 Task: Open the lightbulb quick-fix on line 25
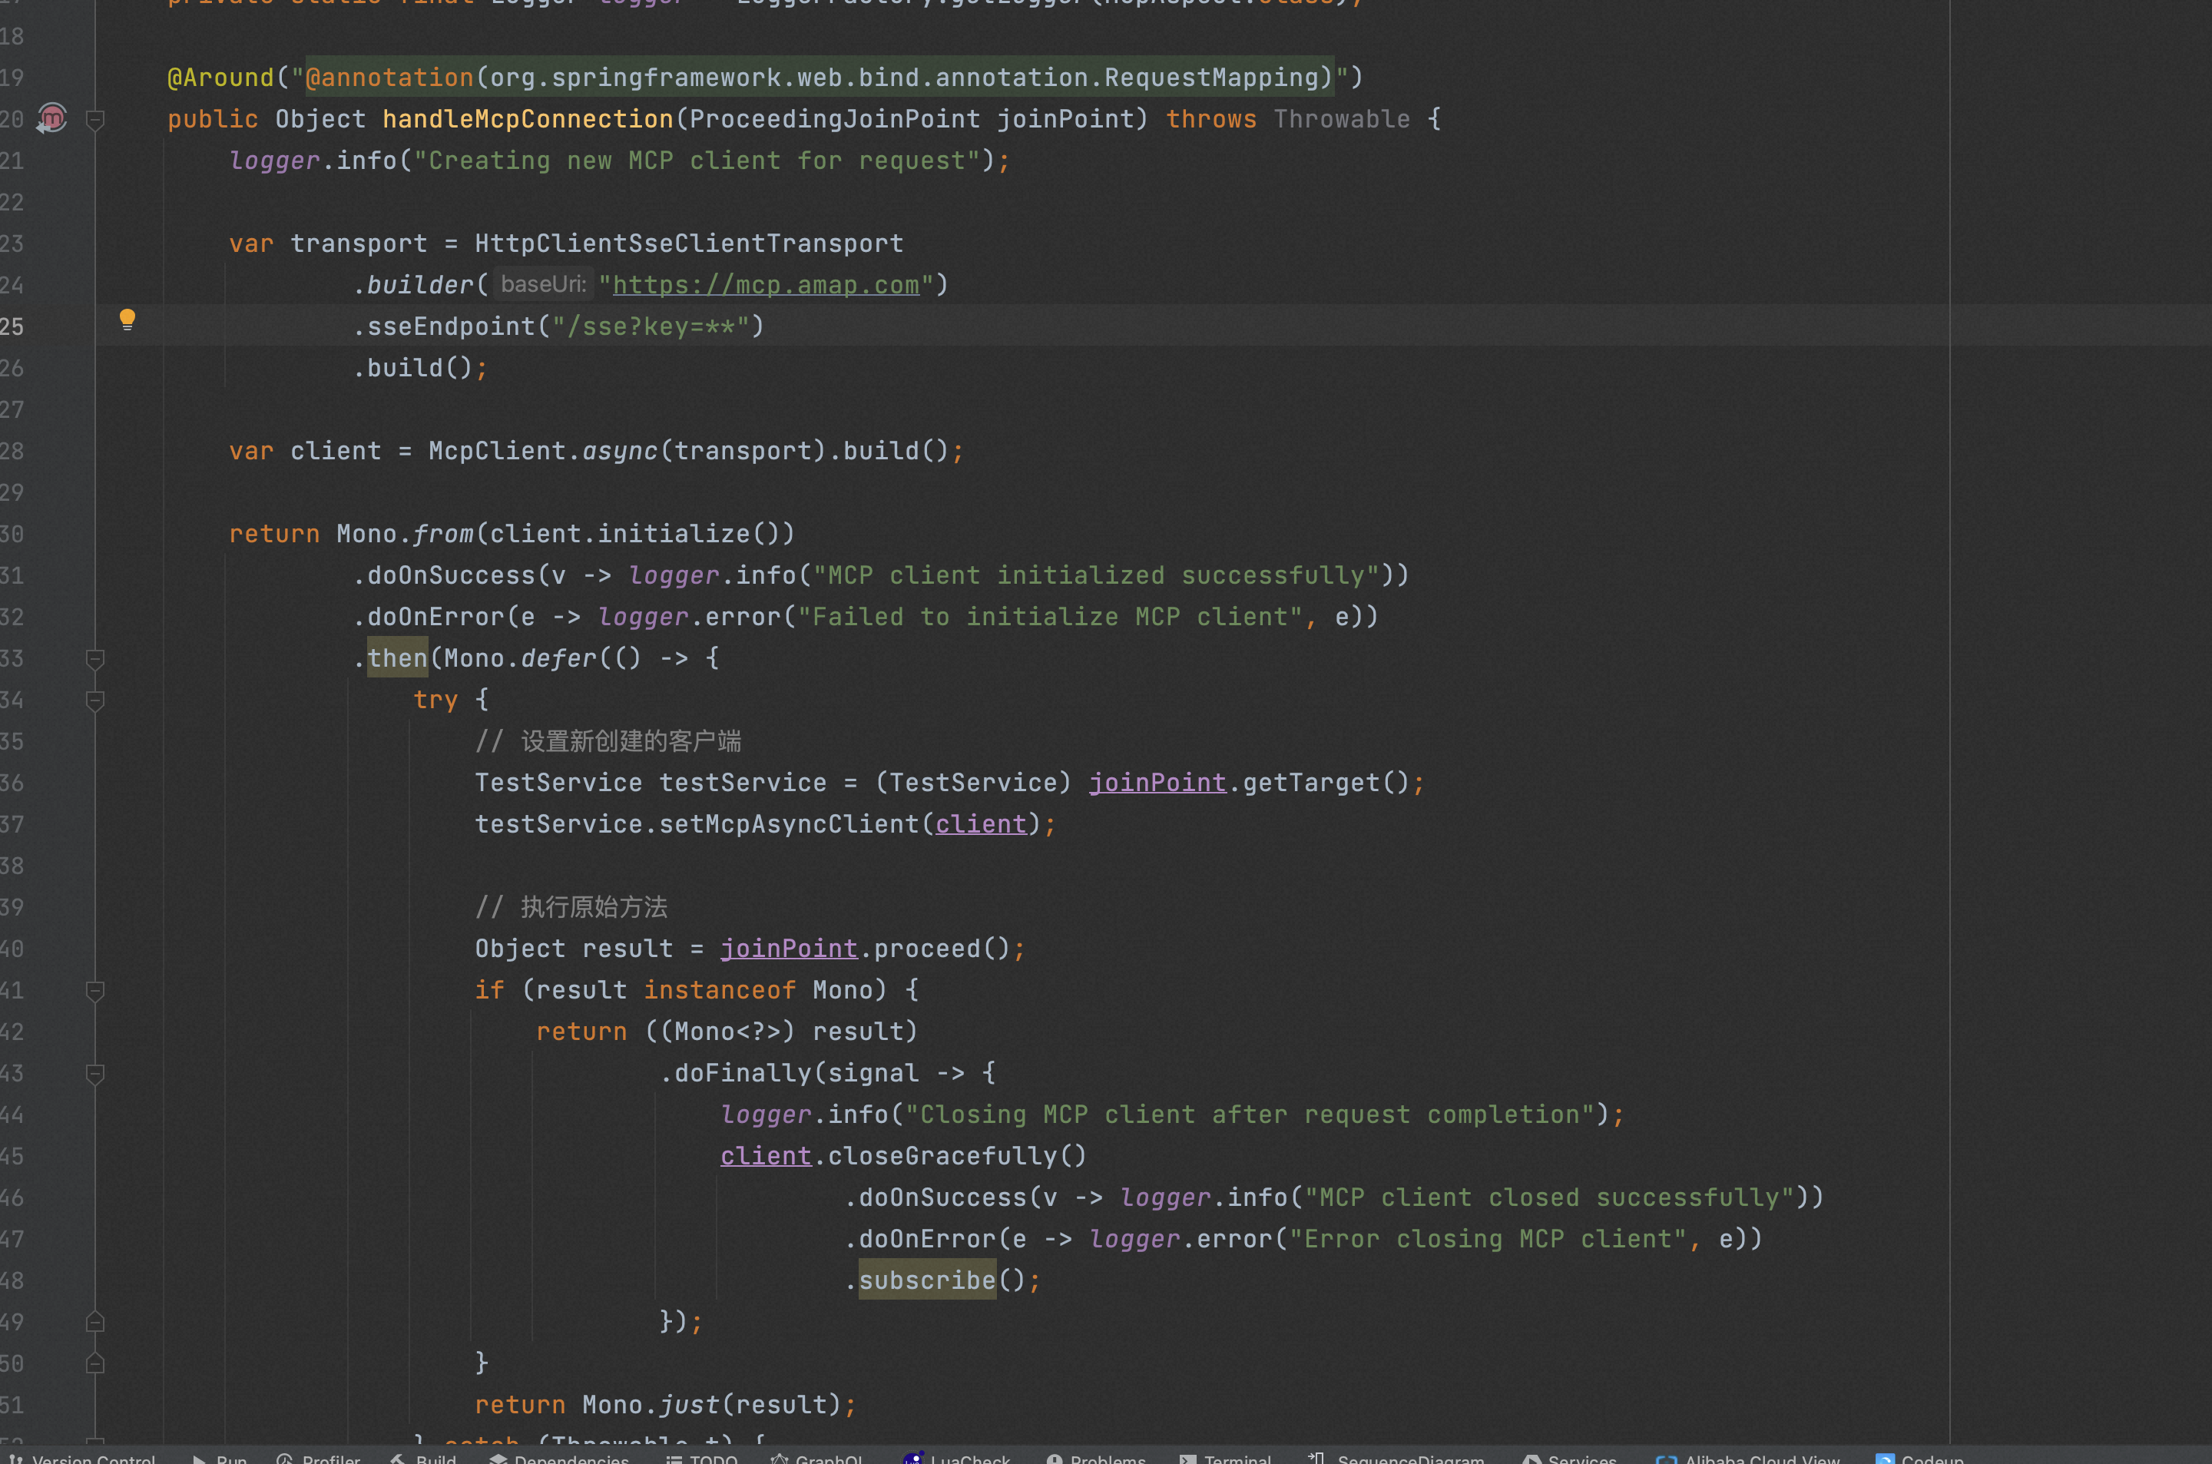(x=127, y=320)
